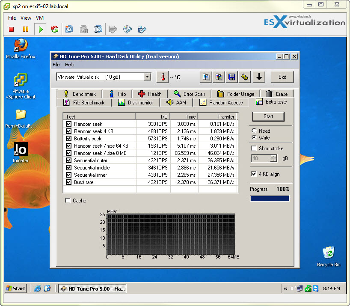Expand the VMware Virtual disk drive dropdown
The width and height of the screenshot is (350, 306).
147,77
